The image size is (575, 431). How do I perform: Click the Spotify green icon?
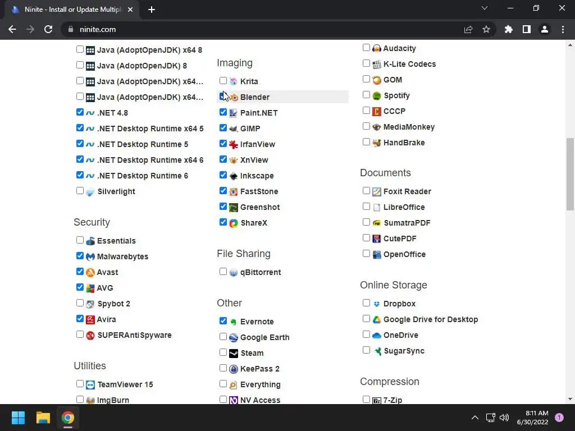[x=377, y=96]
